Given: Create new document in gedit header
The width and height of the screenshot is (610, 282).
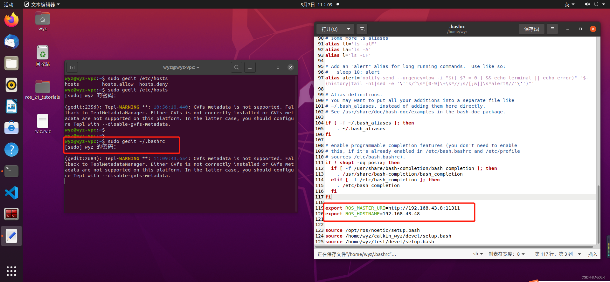Looking at the screenshot, I should tap(362, 29).
